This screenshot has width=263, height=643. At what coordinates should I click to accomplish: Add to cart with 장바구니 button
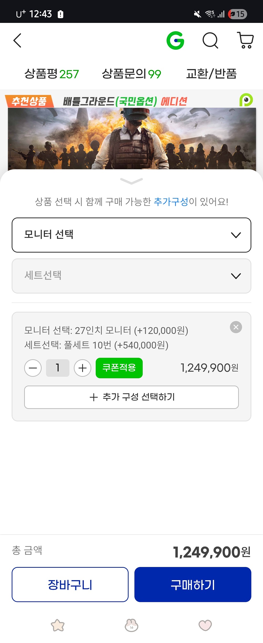(70, 584)
